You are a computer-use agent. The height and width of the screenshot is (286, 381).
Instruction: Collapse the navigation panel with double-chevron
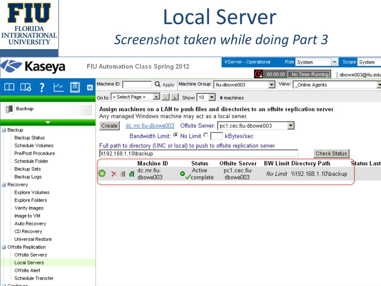[x=90, y=88]
